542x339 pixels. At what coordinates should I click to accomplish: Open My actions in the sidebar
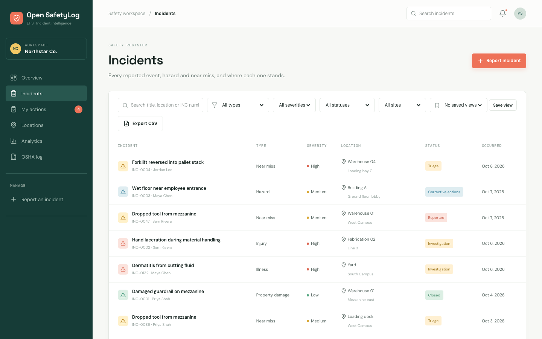point(46,109)
